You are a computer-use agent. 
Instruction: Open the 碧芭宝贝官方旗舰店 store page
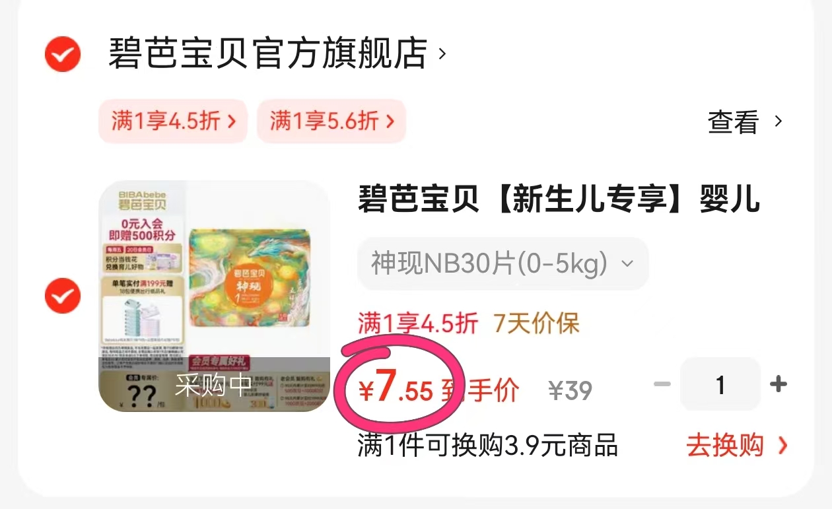tap(267, 53)
